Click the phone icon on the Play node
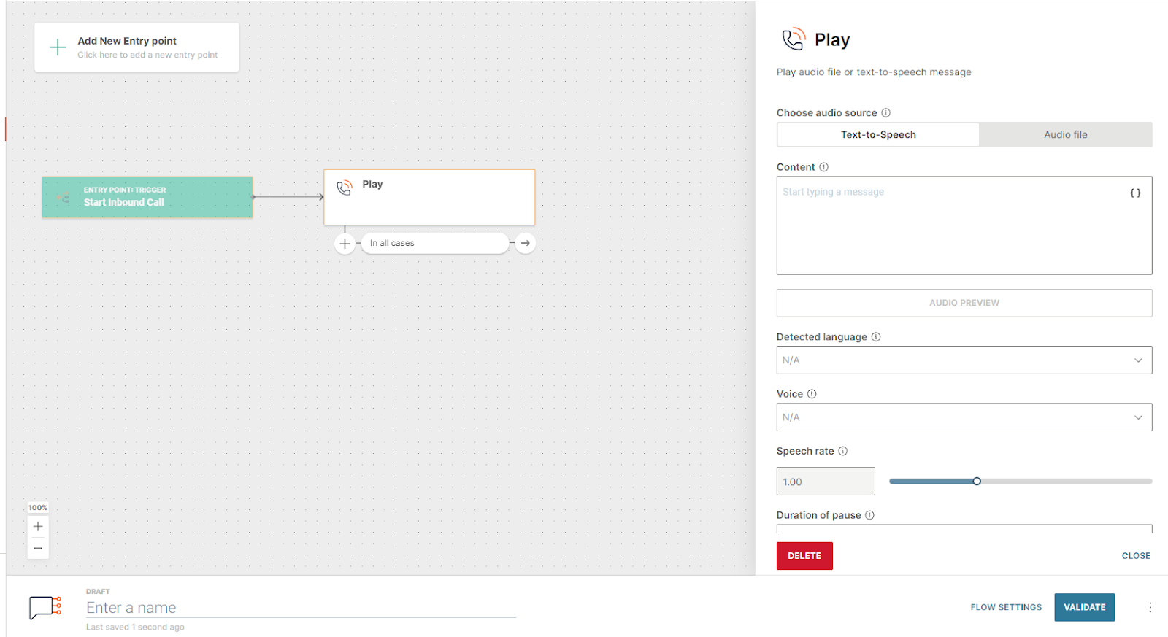The height and width of the screenshot is (637, 1168). point(345,188)
